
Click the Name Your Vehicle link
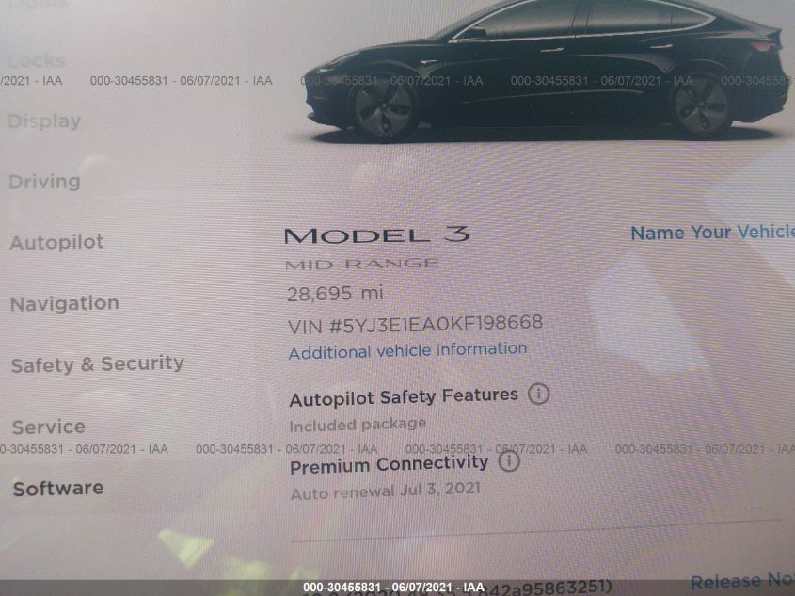pos(712,233)
